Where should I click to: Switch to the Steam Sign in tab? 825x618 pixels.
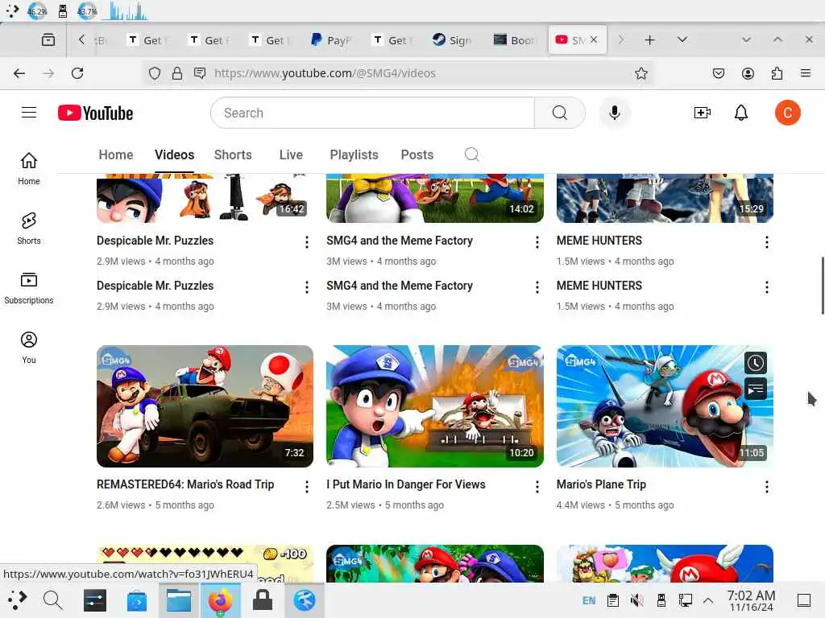(453, 40)
